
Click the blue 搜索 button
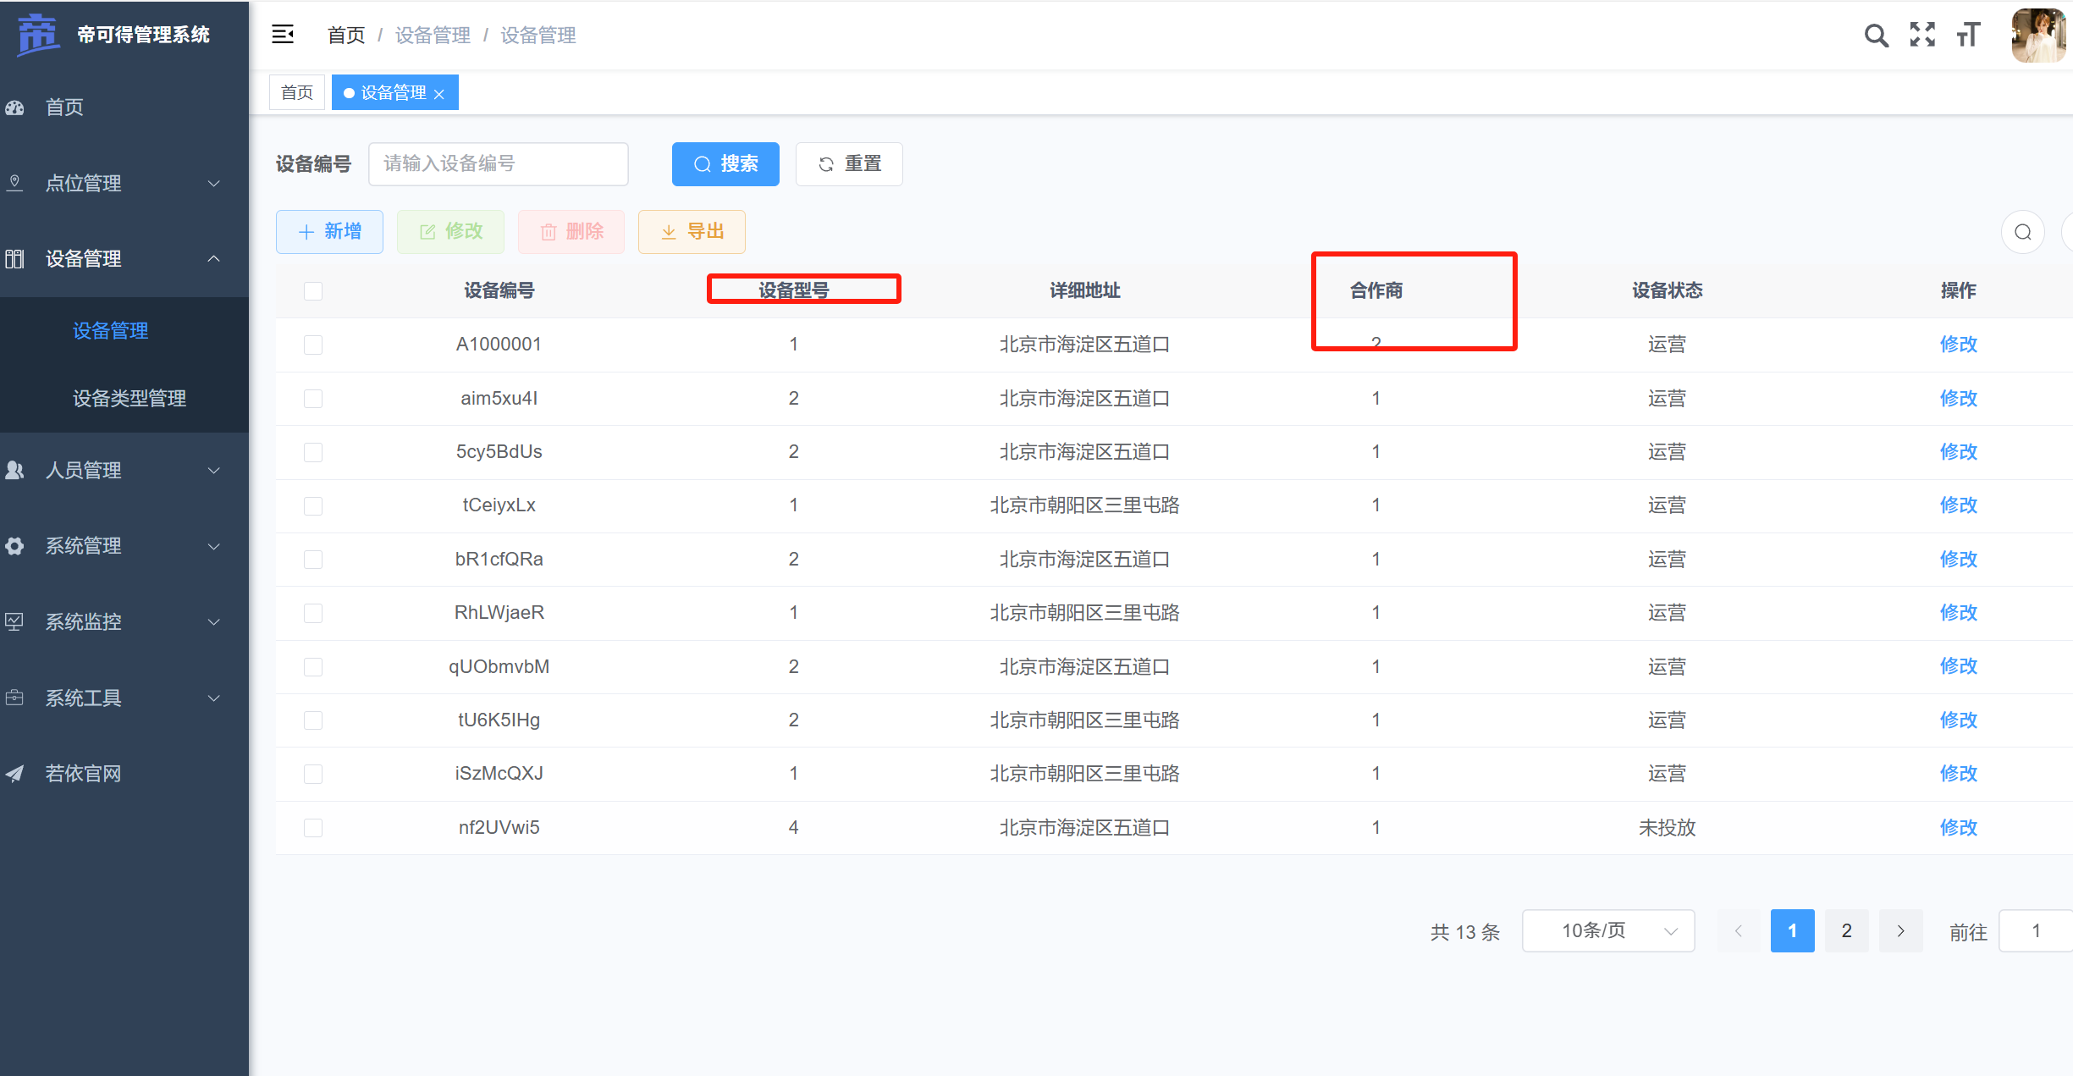point(725,164)
